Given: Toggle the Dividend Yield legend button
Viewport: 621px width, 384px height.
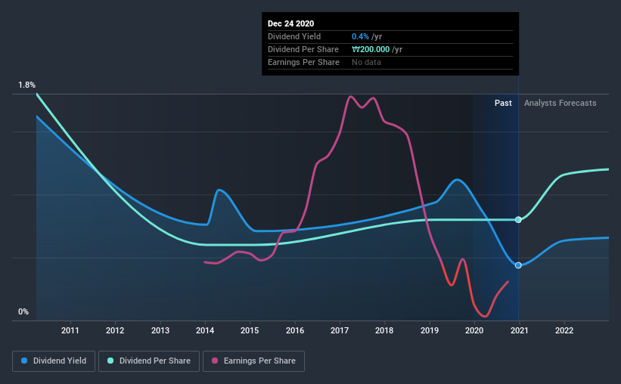Looking at the screenshot, I should (54, 361).
